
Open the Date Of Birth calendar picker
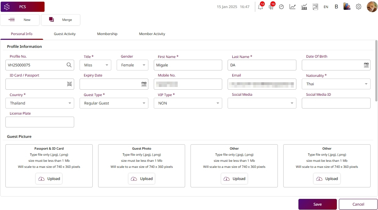point(366,65)
